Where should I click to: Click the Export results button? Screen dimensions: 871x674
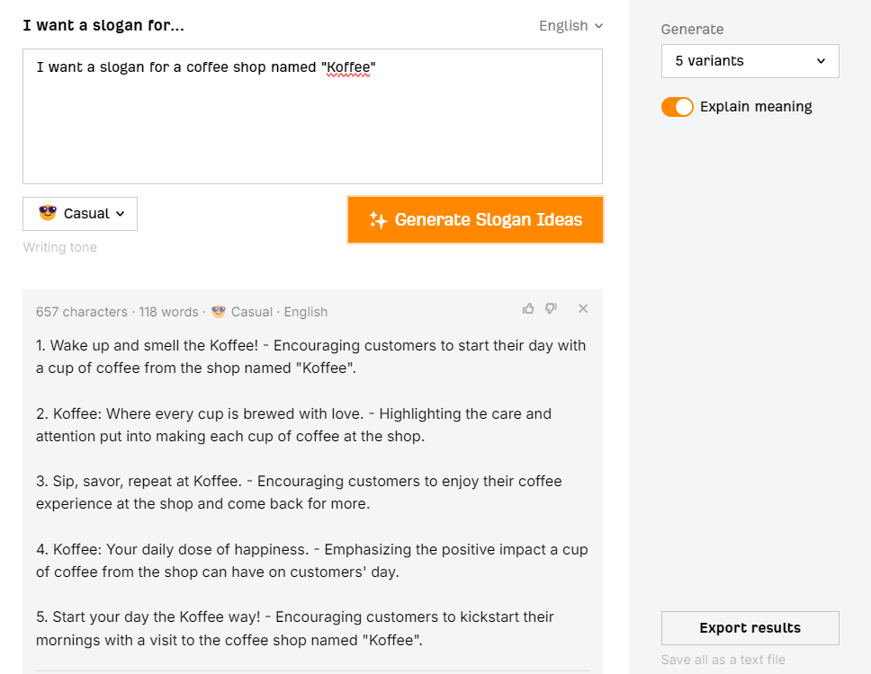pyautogui.click(x=750, y=628)
